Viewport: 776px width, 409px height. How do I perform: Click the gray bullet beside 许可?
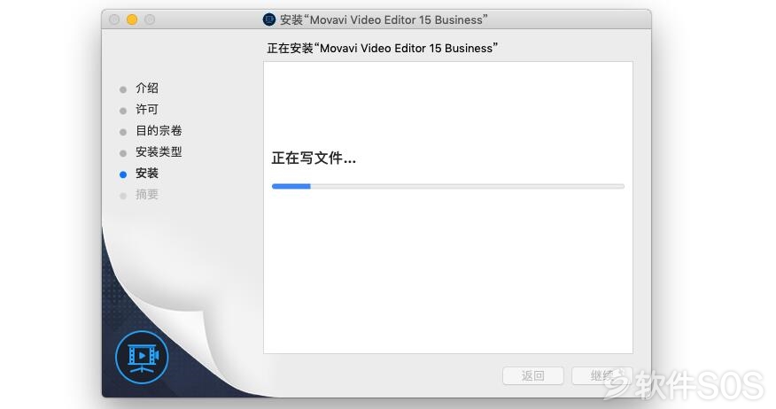pyautogui.click(x=123, y=111)
